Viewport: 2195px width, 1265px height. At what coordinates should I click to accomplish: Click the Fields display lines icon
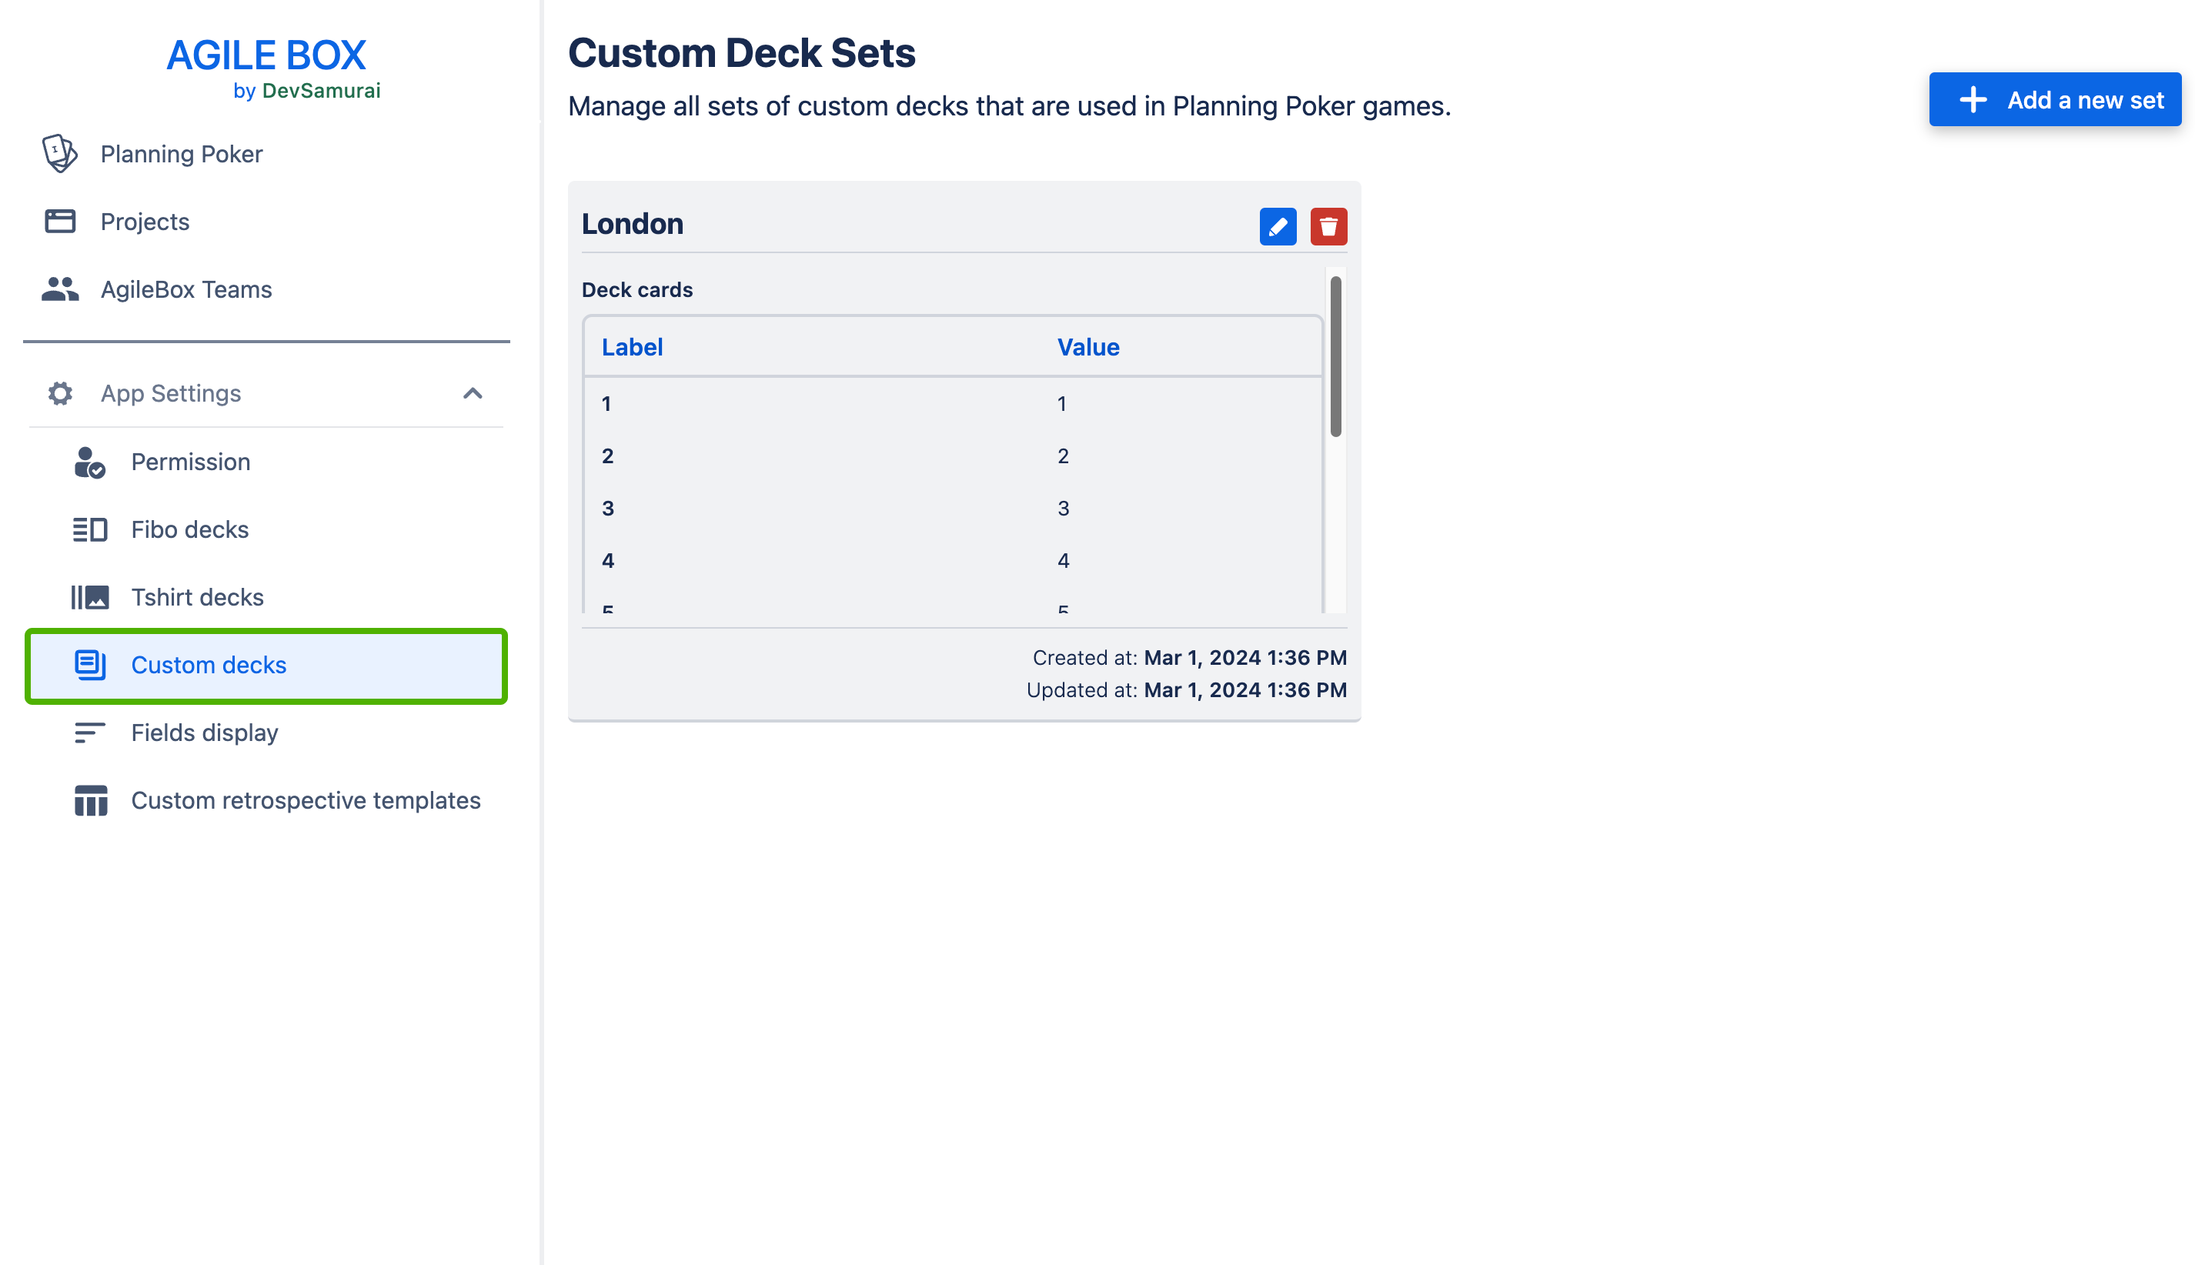[x=89, y=733]
